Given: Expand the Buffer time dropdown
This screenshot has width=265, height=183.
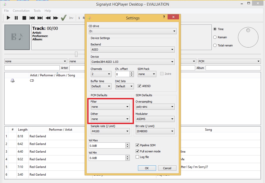Looking at the screenshot, I should pos(101,86).
